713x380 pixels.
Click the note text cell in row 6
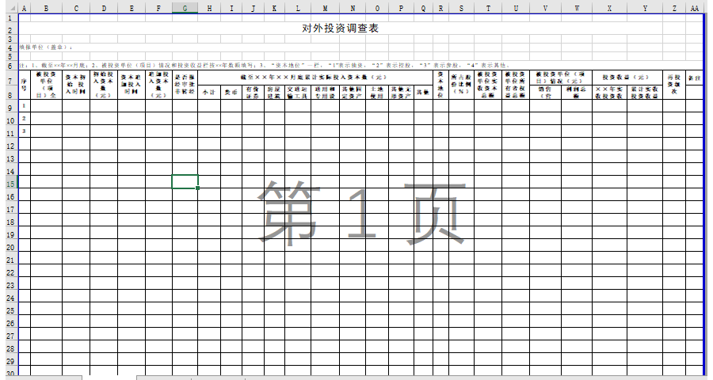[265, 66]
